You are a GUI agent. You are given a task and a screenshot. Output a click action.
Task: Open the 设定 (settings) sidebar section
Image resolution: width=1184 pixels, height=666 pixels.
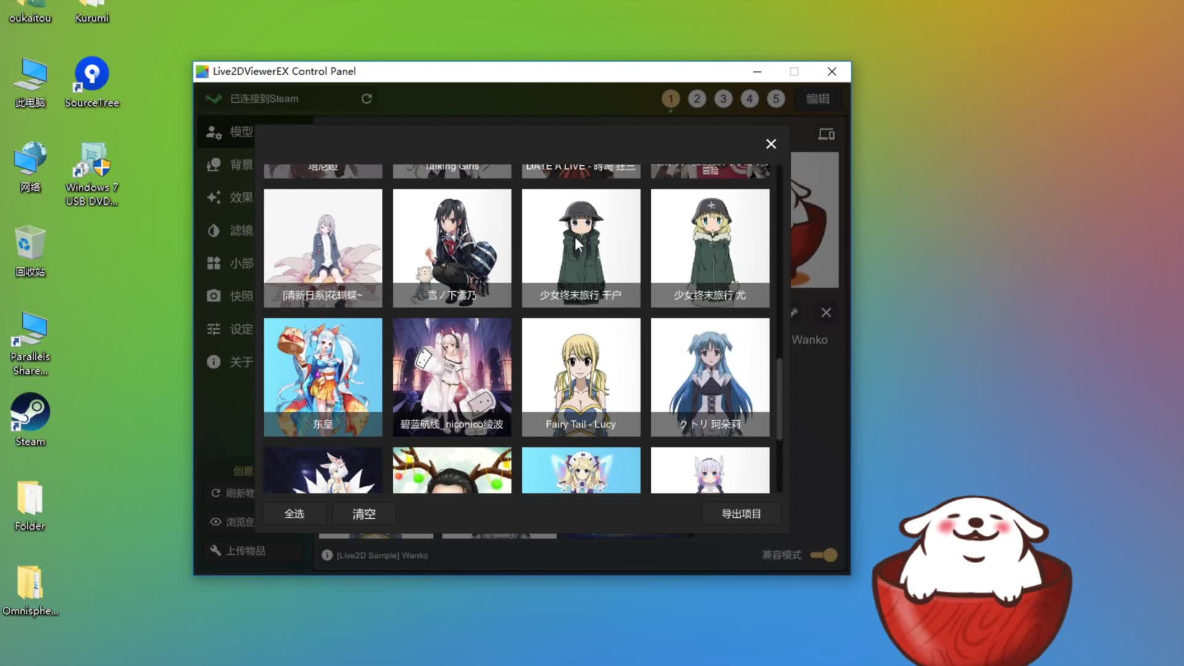point(229,329)
